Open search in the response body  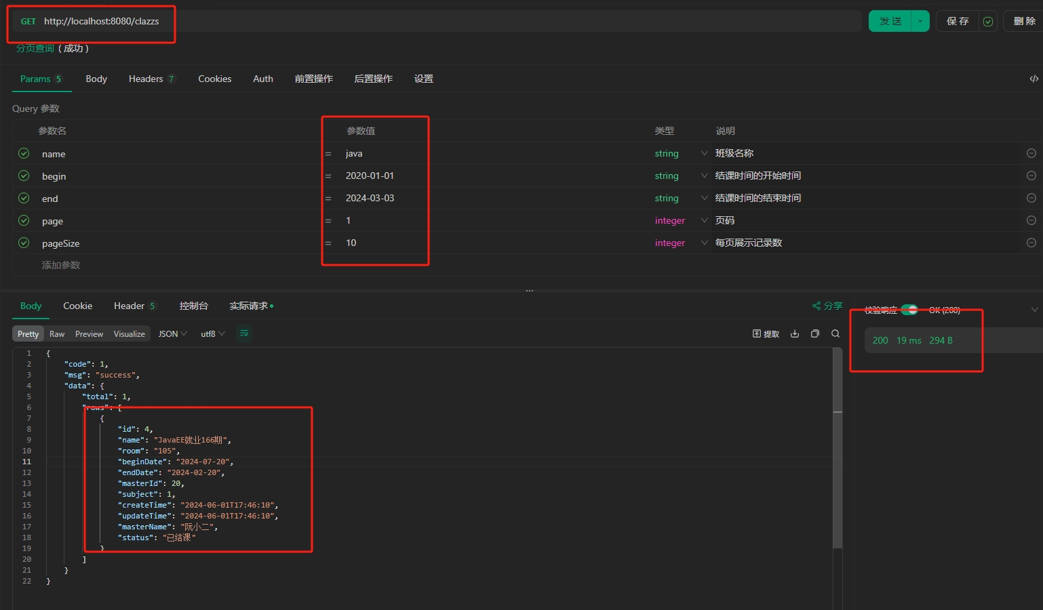coord(835,333)
